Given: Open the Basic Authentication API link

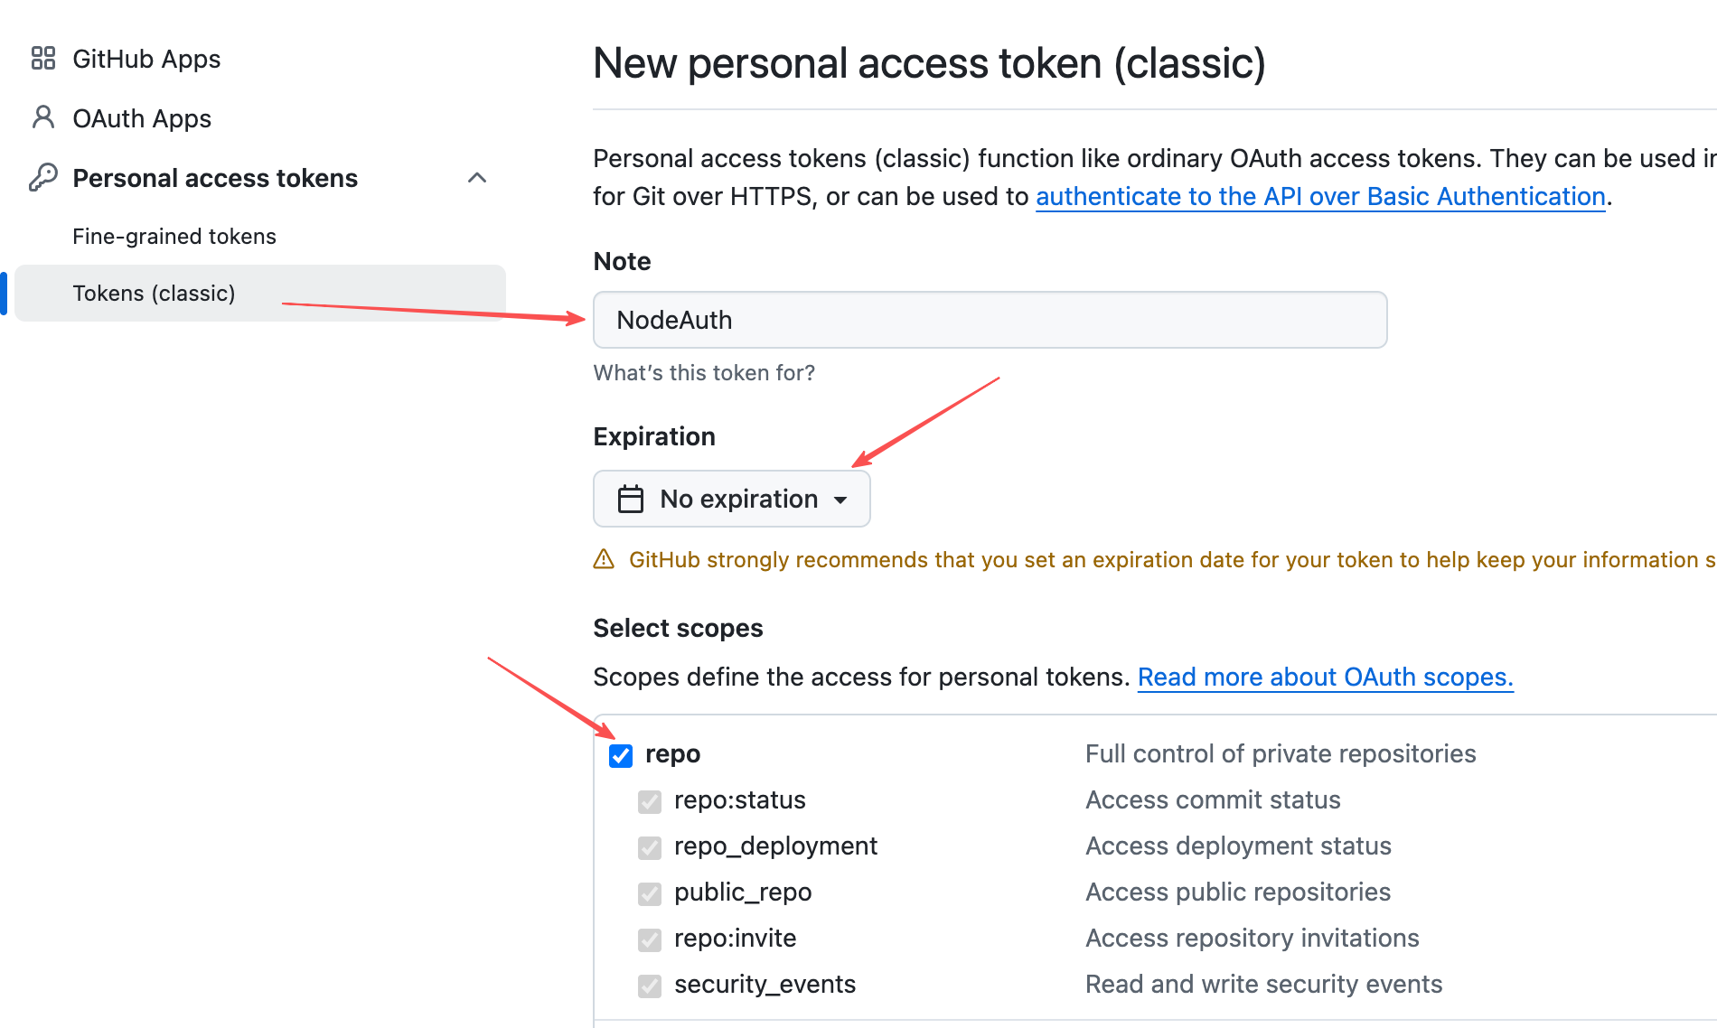Looking at the screenshot, I should 1320,197.
